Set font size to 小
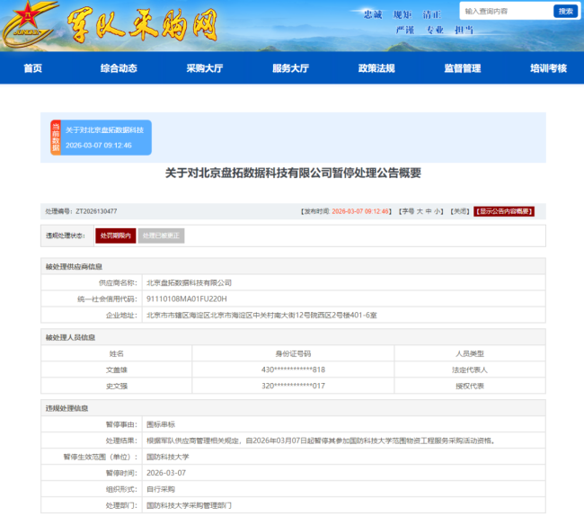This screenshot has width=584, height=516. point(437,211)
